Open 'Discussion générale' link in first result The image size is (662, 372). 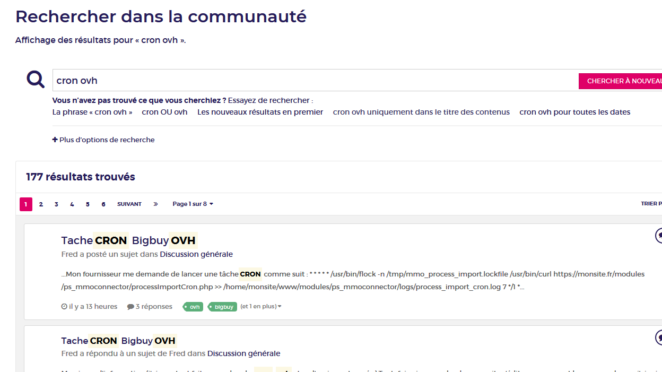(x=196, y=254)
